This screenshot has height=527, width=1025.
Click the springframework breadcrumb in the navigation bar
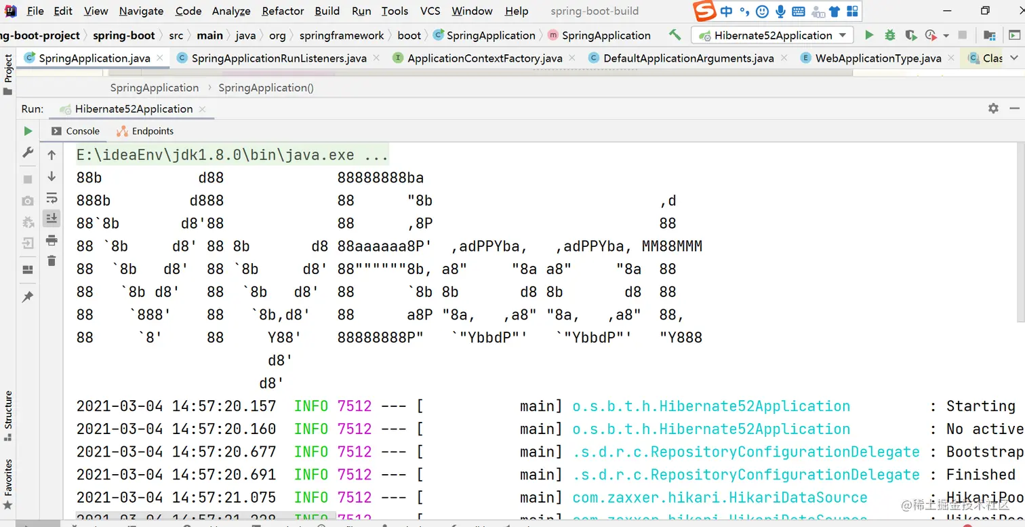click(x=341, y=35)
